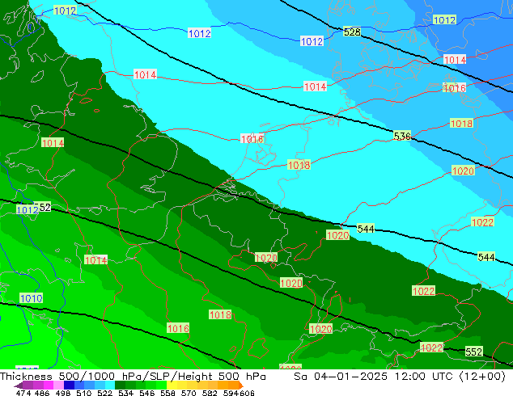
Task: Click the 594 legend value
Action: tap(231, 393)
